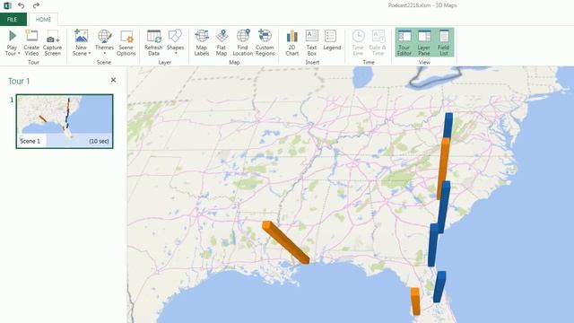Add a New Scene
The width and height of the screenshot is (574, 323).
point(81,43)
